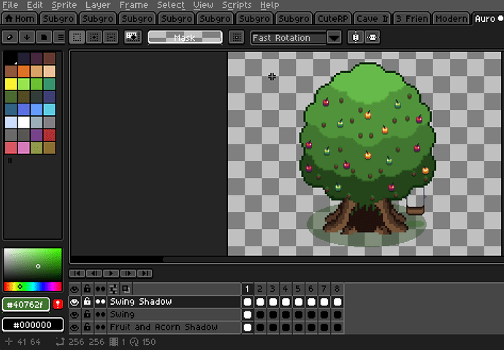This screenshot has height=350, width=504.
Task: Click the flip horizontal icon after rotation dropdown
Action: [356, 37]
